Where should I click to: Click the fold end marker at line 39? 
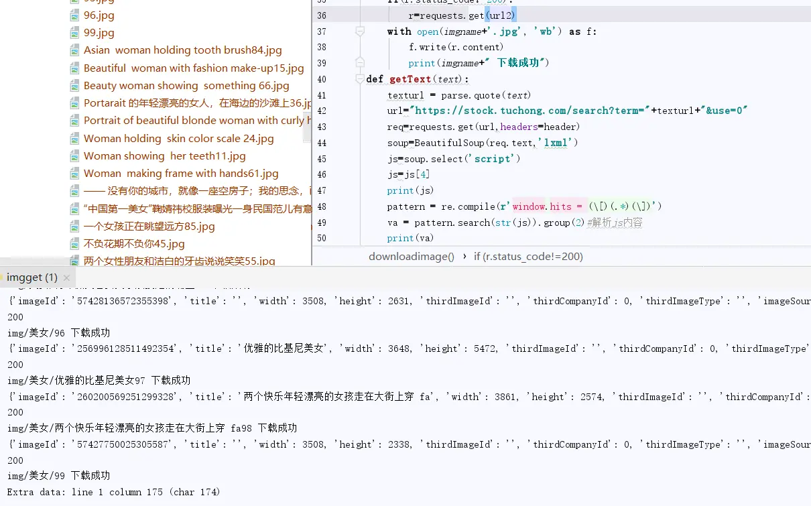(x=360, y=62)
